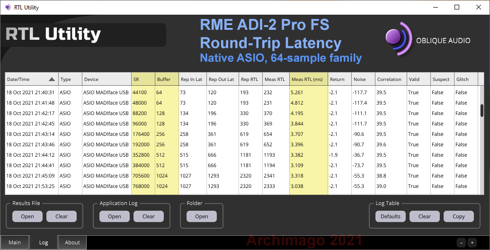Clear the Application Log
The image size is (490, 250).
149,216
